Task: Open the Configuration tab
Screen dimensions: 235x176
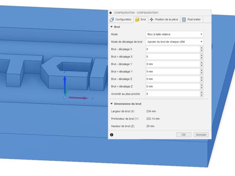Action: [x=121, y=20]
